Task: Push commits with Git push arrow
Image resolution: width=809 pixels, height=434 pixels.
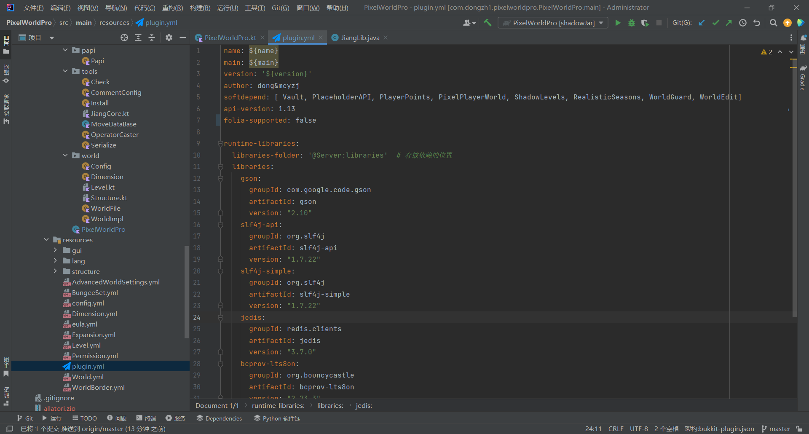Action: point(729,23)
